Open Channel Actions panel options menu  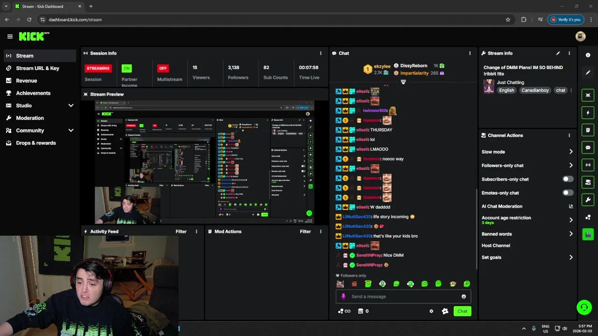(x=569, y=135)
